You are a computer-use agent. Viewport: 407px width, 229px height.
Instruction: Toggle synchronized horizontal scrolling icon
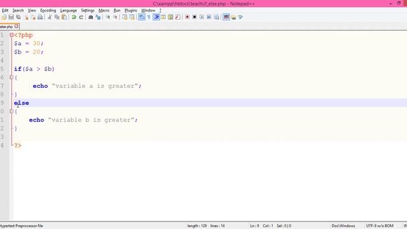click(132, 17)
